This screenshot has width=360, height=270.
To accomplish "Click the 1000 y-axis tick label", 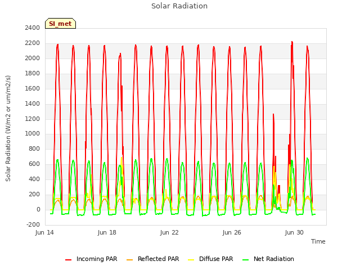I will tap(33, 134).
